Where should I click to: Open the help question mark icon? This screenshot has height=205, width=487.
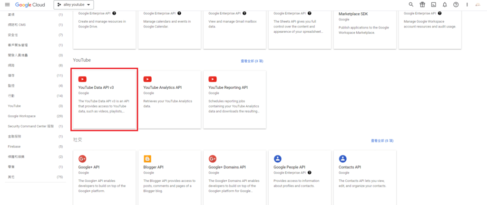click(456, 4)
